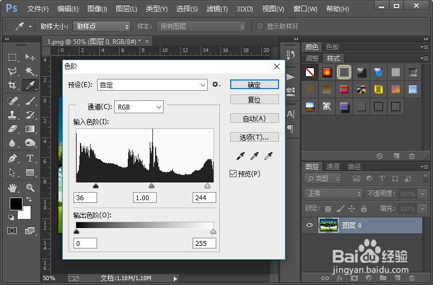Select the Rectangle shape tool
The width and height of the screenshot is (433, 285).
point(30,172)
